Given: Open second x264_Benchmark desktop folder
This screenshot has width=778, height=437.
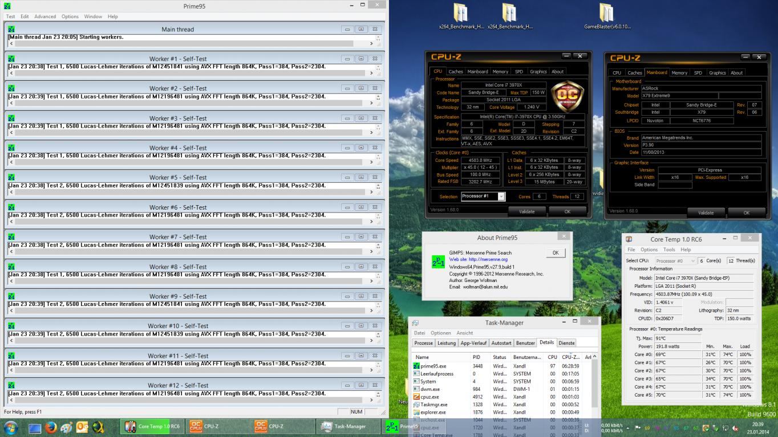Looking at the screenshot, I should tap(510, 17).
